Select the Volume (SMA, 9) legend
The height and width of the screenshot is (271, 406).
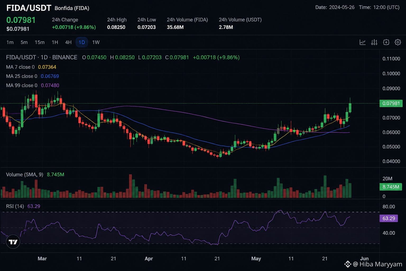(x=25, y=175)
